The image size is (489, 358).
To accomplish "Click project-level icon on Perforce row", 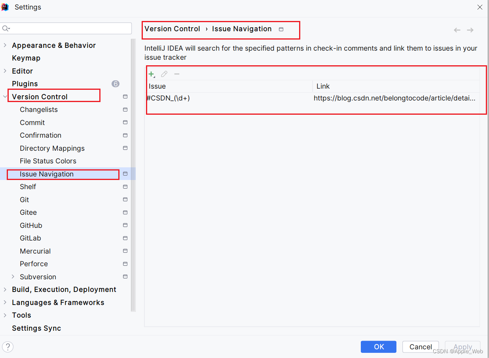I will (x=125, y=264).
